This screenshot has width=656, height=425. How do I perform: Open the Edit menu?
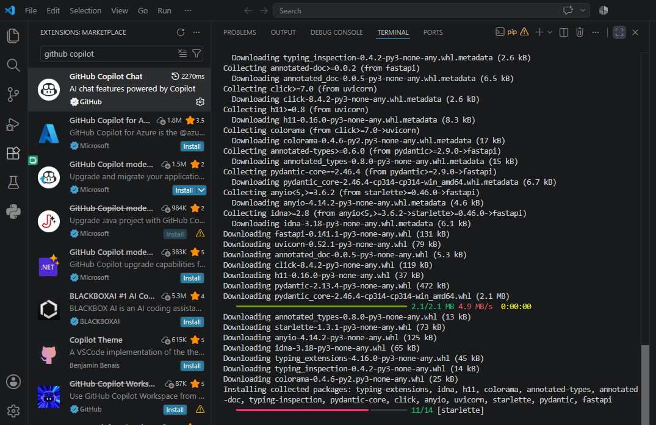click(x=53, y=10)
